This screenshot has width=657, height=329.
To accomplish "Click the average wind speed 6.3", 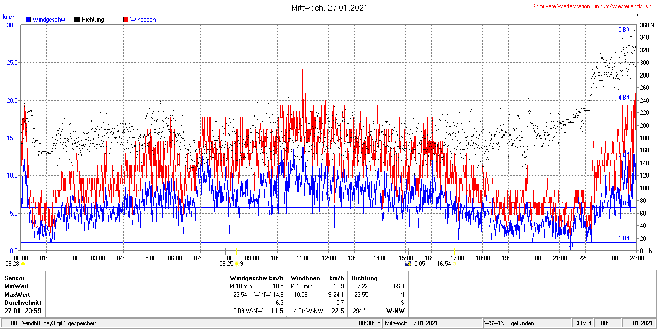I will pos(279,302).
